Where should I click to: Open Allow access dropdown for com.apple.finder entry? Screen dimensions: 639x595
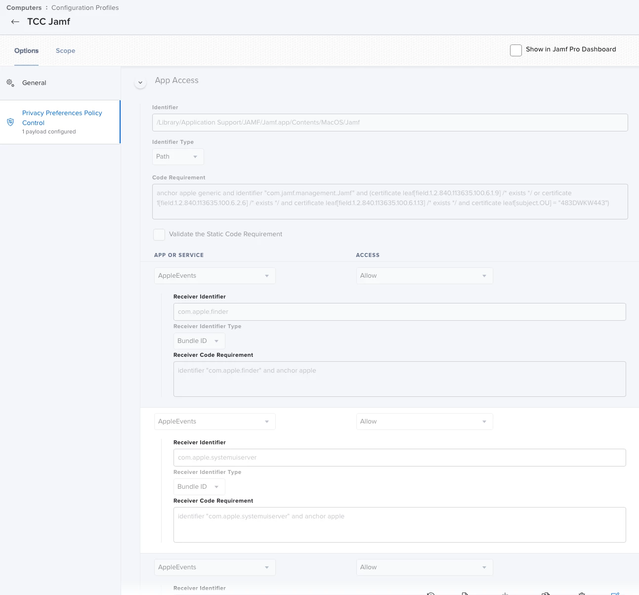point(425,276)
